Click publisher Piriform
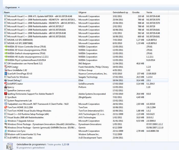Screen dimensions: 179x150 point(82,87)
